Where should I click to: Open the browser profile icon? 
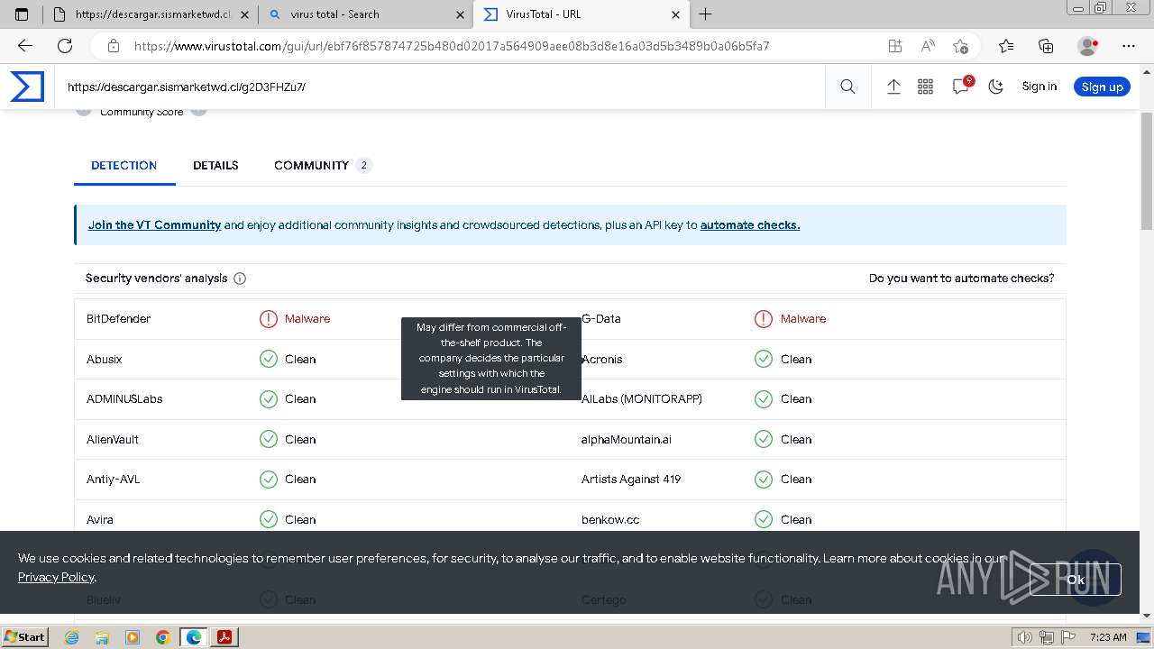coord(1088,46)
